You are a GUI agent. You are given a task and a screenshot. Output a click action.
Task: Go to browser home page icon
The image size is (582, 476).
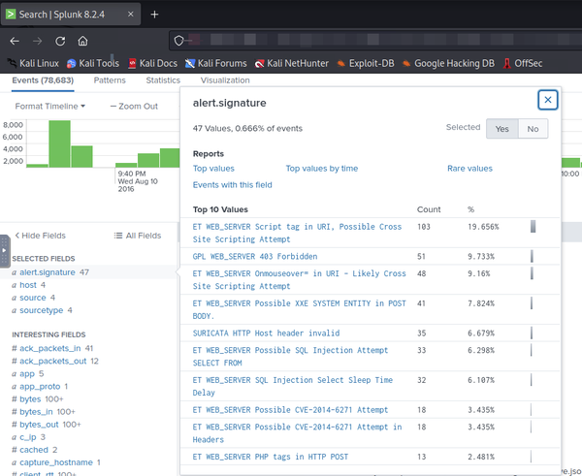click(83, 41)
